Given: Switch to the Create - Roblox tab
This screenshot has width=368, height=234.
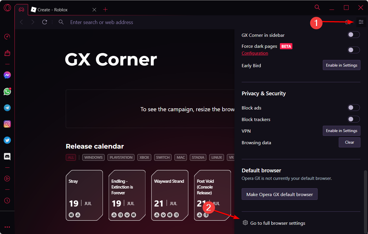Looking at the screenshot, I should (64, 10).
